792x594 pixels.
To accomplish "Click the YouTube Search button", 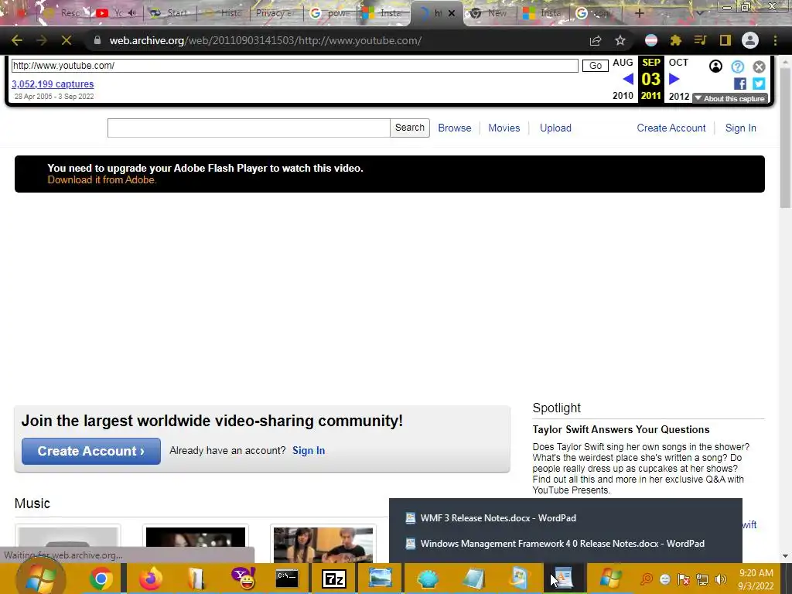I will point(410,128).
